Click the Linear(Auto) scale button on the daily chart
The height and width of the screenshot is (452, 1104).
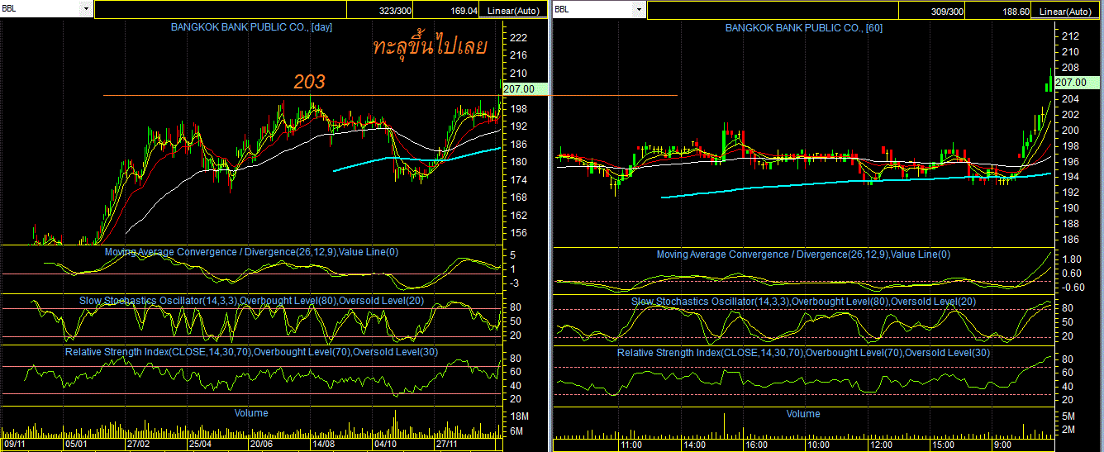coord(513,11)
